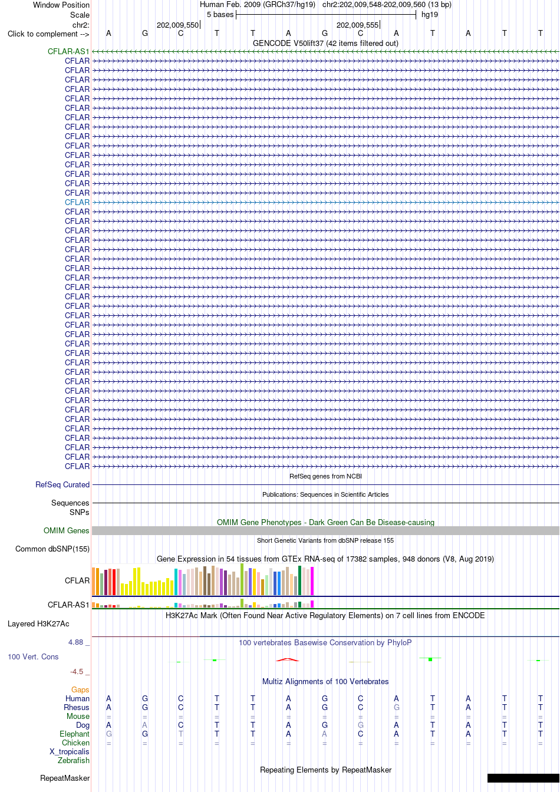Click the orange Gaps label
Image resolution: width=560 pixels, height=792 pixels.
coord(80,689)
